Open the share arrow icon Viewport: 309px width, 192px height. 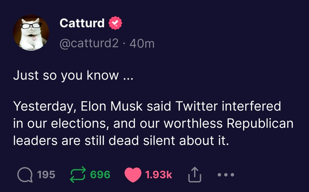pyautogui.click(x=194, y=175)
